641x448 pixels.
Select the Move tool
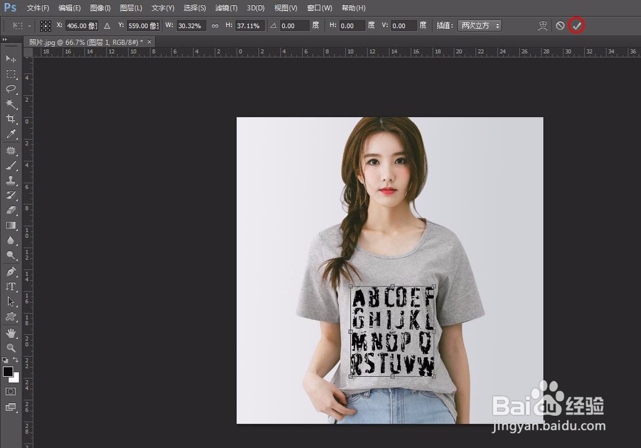10,59
